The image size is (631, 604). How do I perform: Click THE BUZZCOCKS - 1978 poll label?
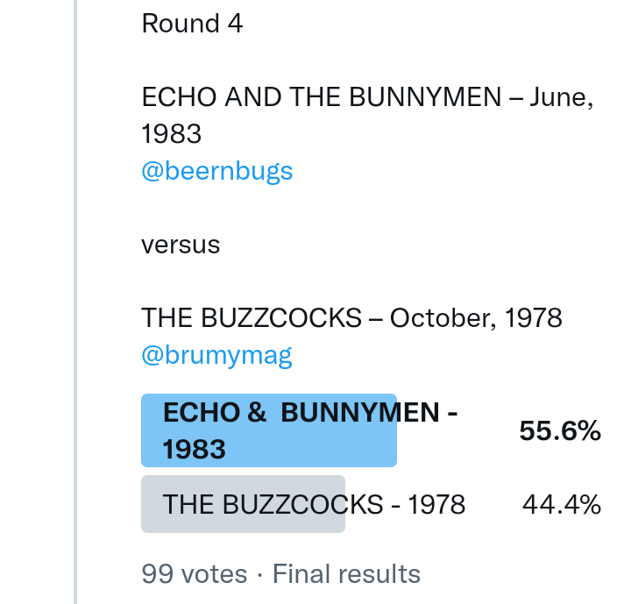[313, 504]
